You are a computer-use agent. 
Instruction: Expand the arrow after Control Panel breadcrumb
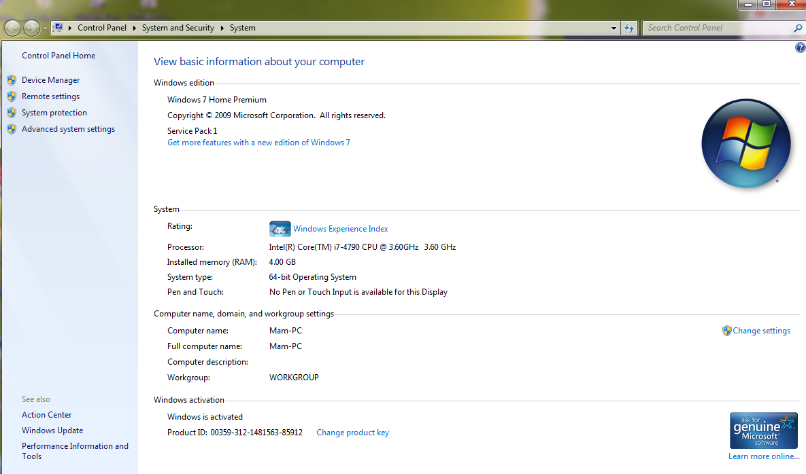pos(135,28)
